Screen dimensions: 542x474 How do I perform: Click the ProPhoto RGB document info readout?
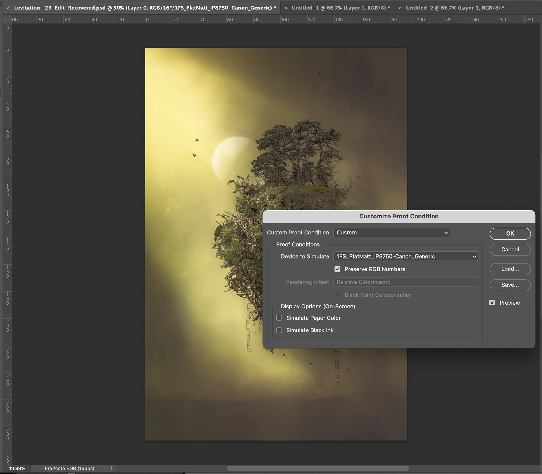click(x=69, y=468)
